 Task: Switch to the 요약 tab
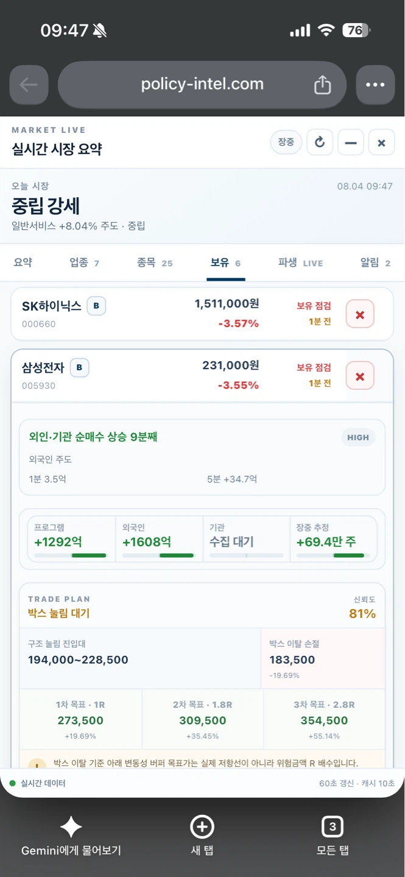[23, 262]
